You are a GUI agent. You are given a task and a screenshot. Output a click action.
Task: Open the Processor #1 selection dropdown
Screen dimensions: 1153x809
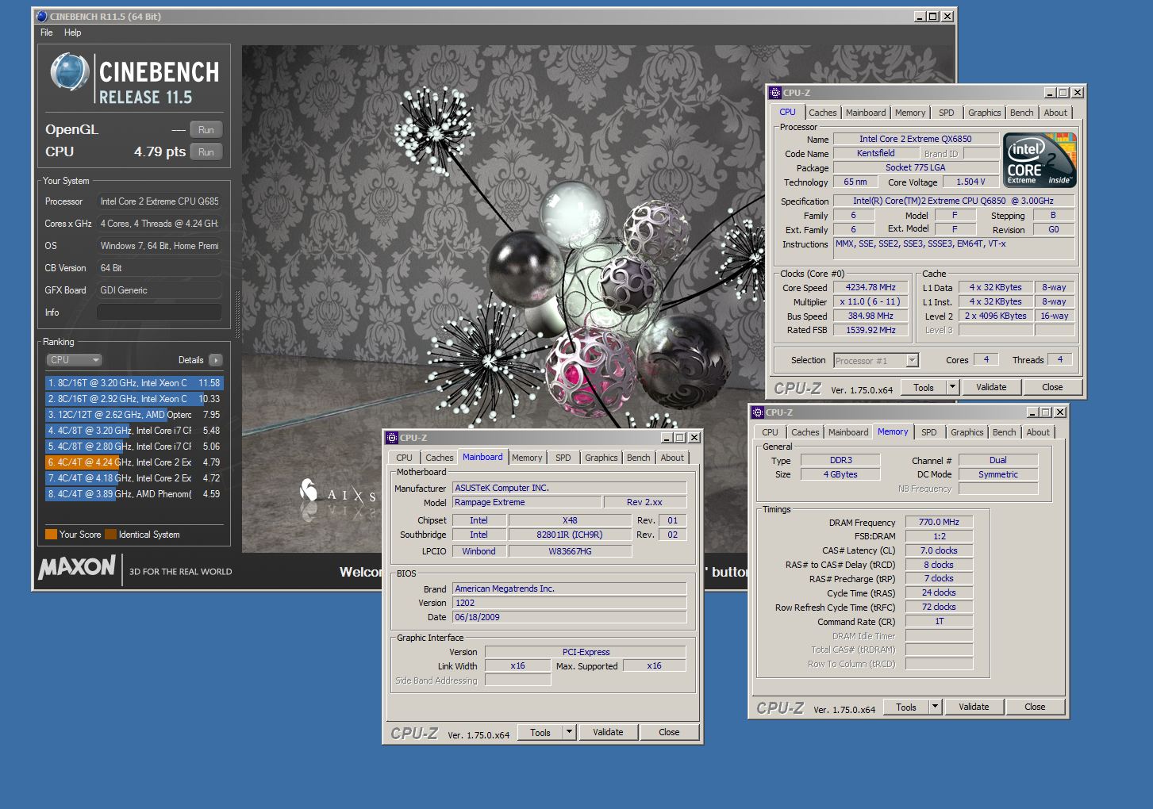point(876,361)
